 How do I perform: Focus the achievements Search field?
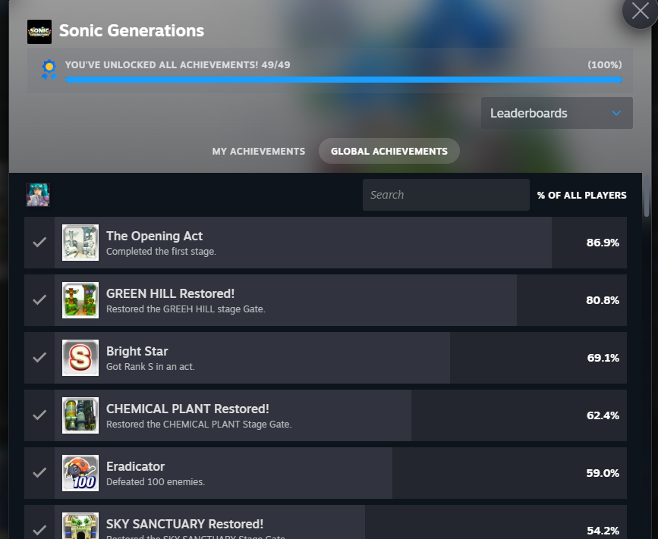click(446, 195)
